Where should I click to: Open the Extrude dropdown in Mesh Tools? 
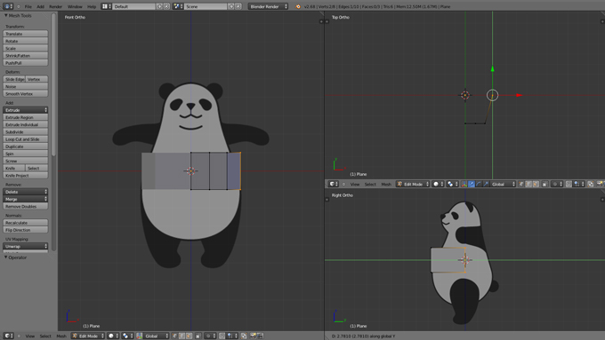pyautogui.click(x=26, y=110)
